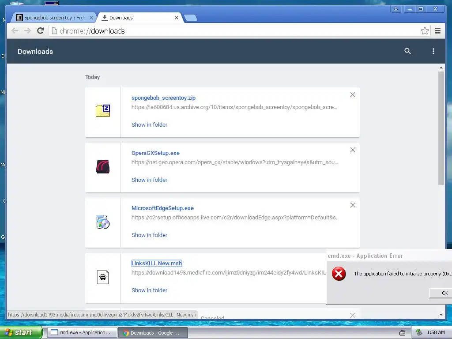452x339 pixels.
Task: Search downloads with magnifier icon
Action: (x=407, y=51)
